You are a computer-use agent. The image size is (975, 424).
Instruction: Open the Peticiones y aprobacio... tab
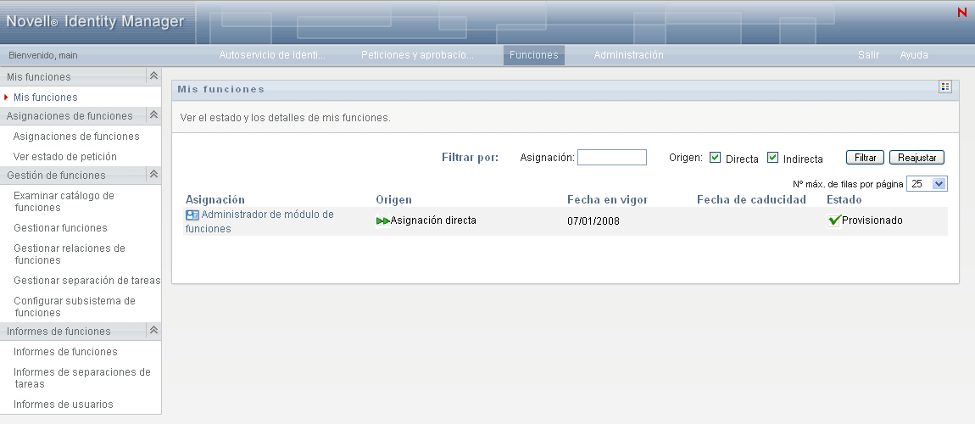click(417, 55)
